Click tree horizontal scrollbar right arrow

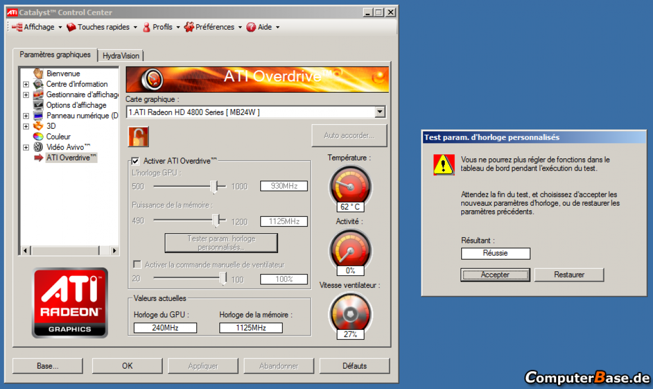(114, 251)
